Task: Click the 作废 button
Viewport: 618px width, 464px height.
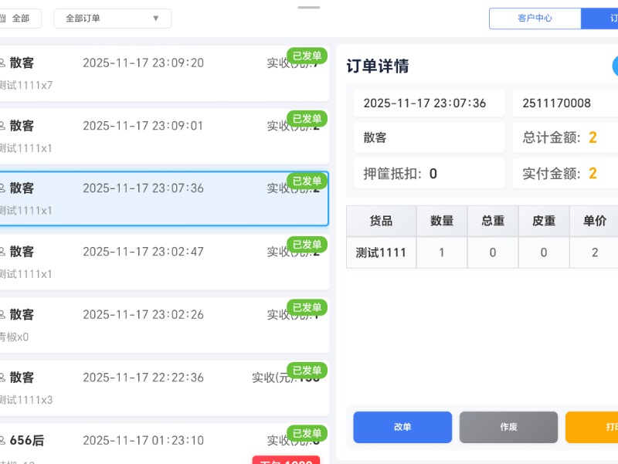Action: (x=508, y=427)
